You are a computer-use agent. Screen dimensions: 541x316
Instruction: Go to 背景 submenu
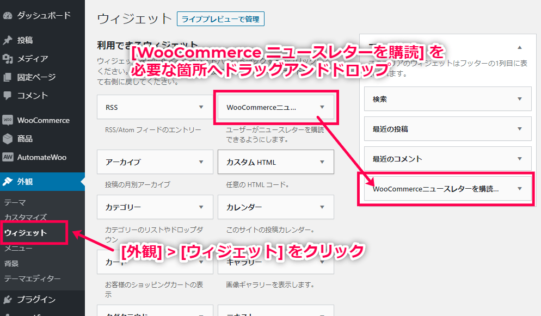pyautogui.click(x=11, y=263)
